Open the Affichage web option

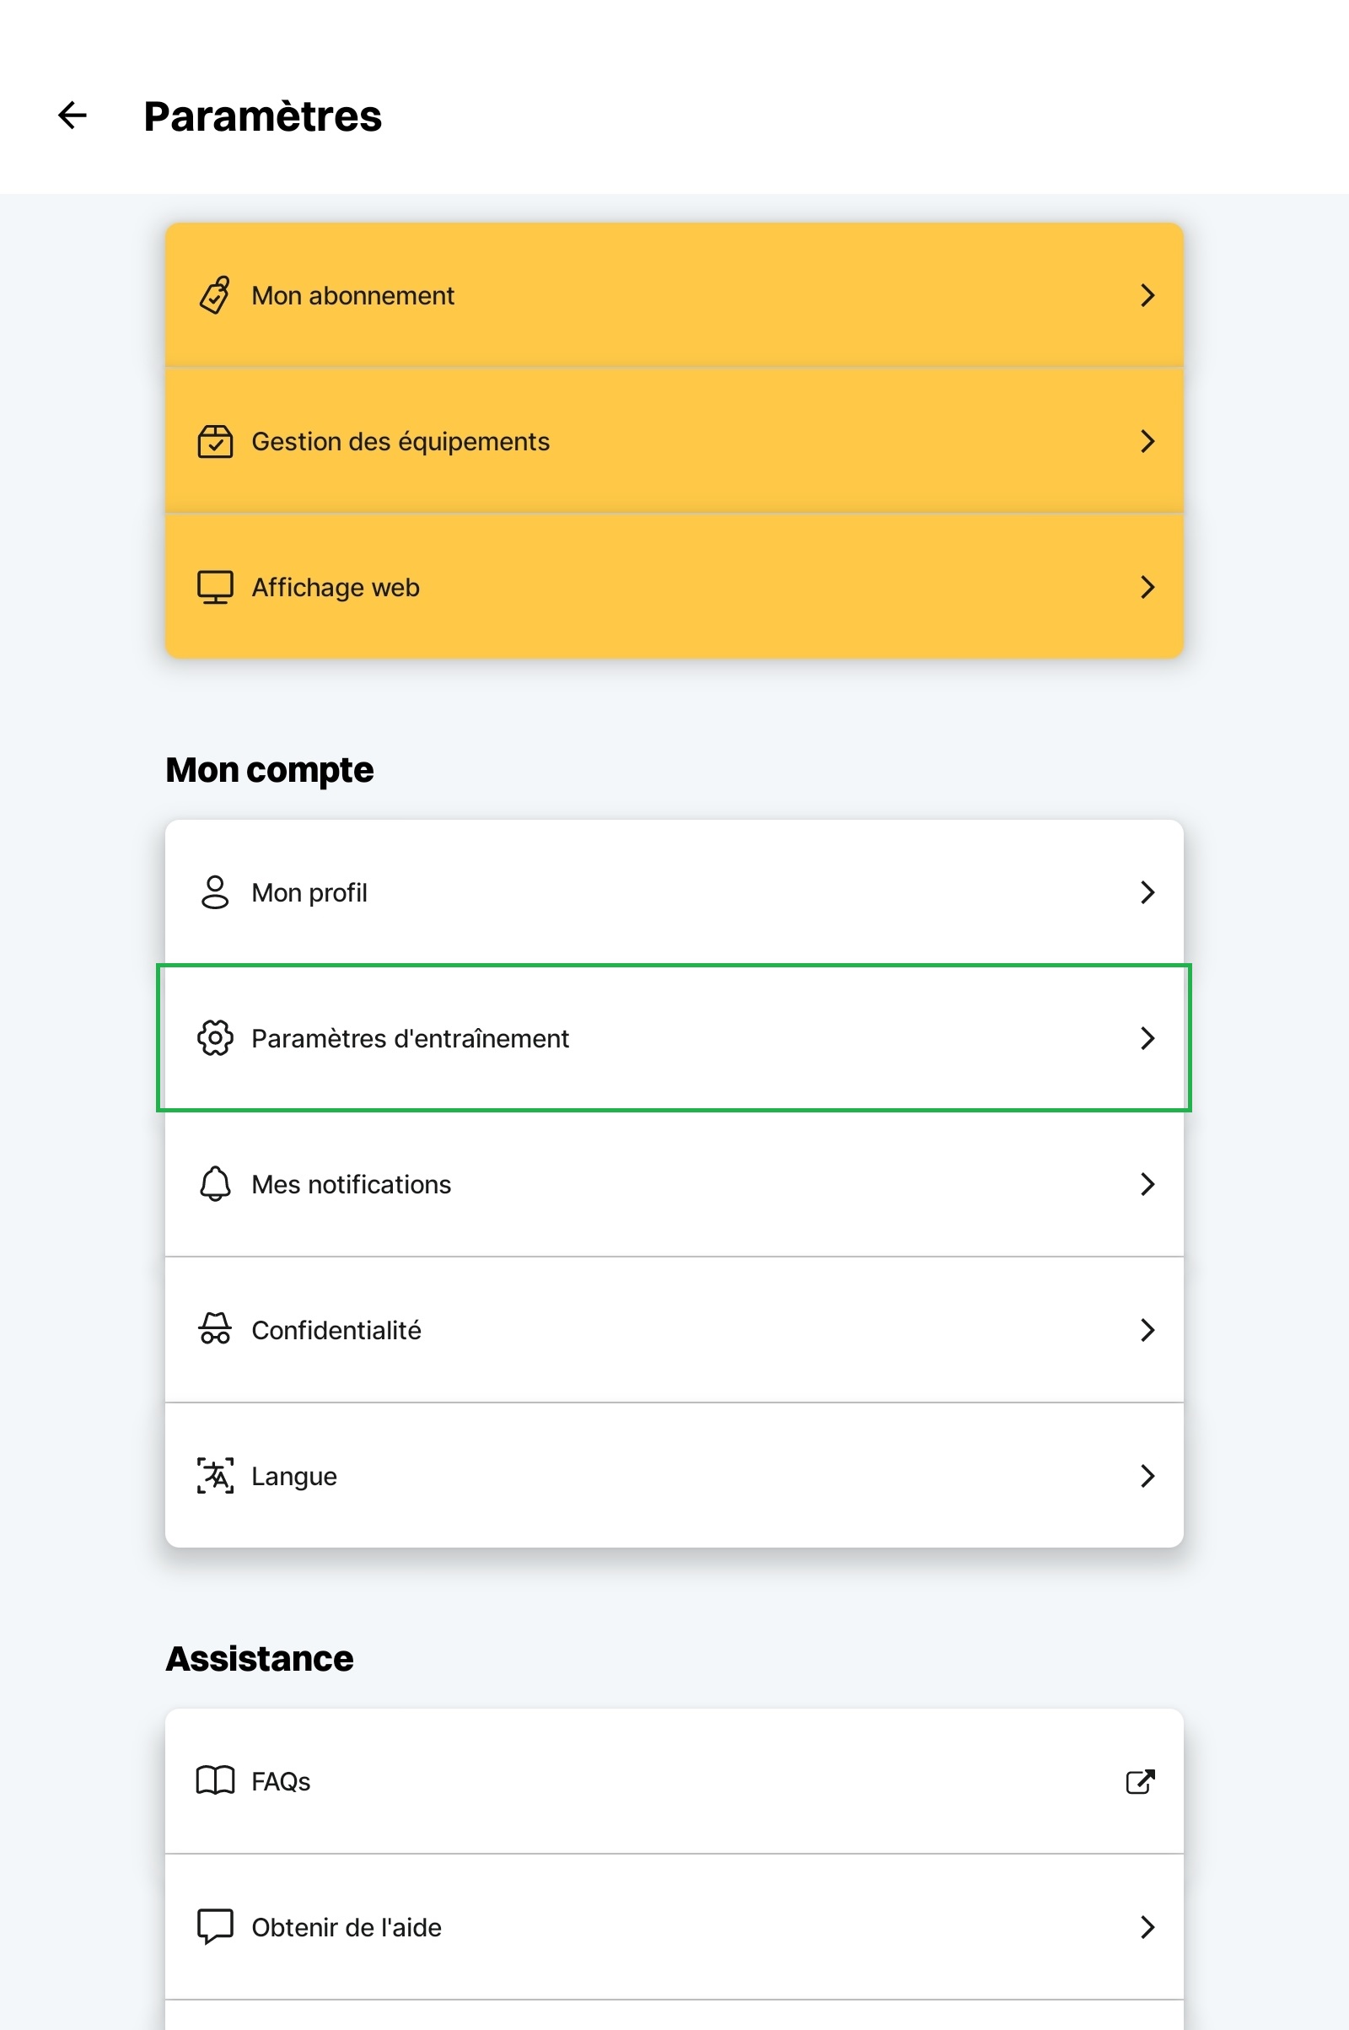pos(674,587)
